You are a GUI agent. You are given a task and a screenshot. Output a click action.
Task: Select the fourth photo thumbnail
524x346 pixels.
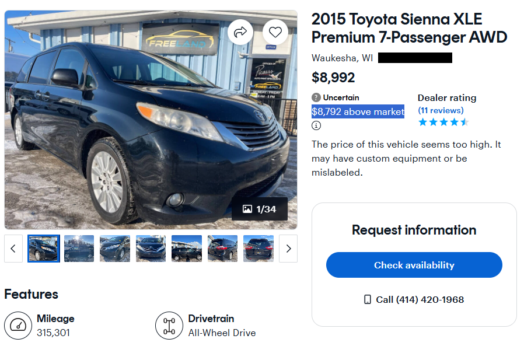point(151,249)
